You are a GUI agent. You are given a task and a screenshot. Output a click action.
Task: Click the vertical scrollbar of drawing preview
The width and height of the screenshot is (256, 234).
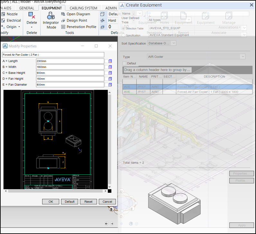(x=110, y=139)
